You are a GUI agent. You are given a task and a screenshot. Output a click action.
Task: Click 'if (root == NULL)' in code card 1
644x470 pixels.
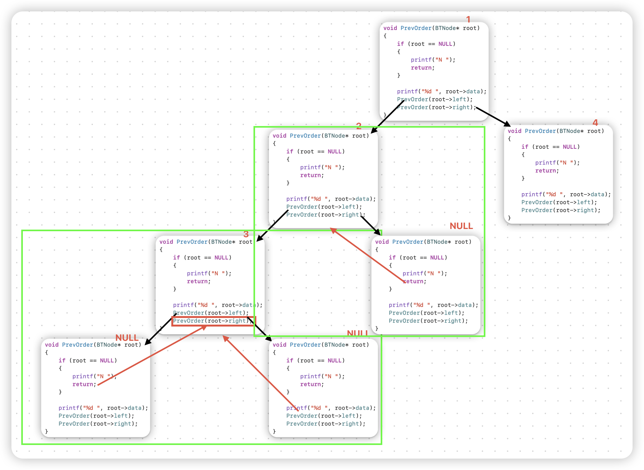pos(426,44)
